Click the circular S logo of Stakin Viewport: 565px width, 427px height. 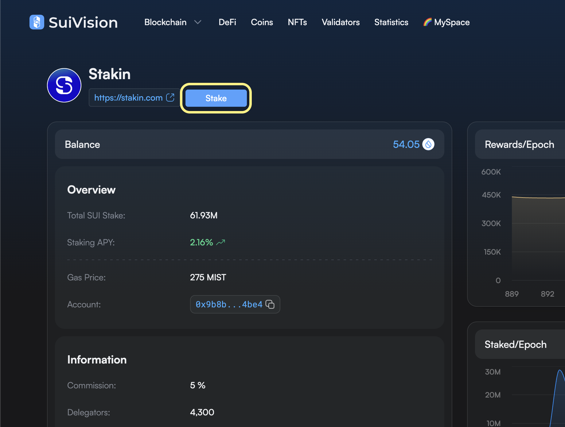pos(64,85)
